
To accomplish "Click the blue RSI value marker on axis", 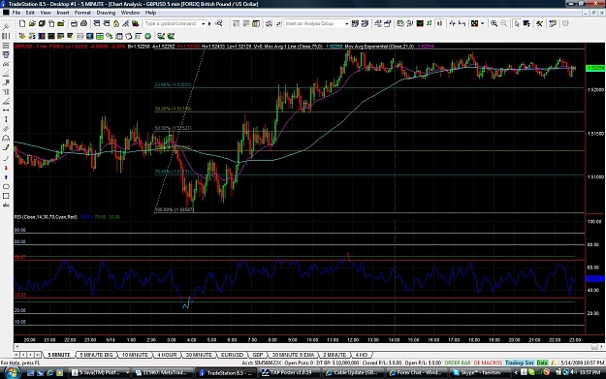I will click(595, 278).
